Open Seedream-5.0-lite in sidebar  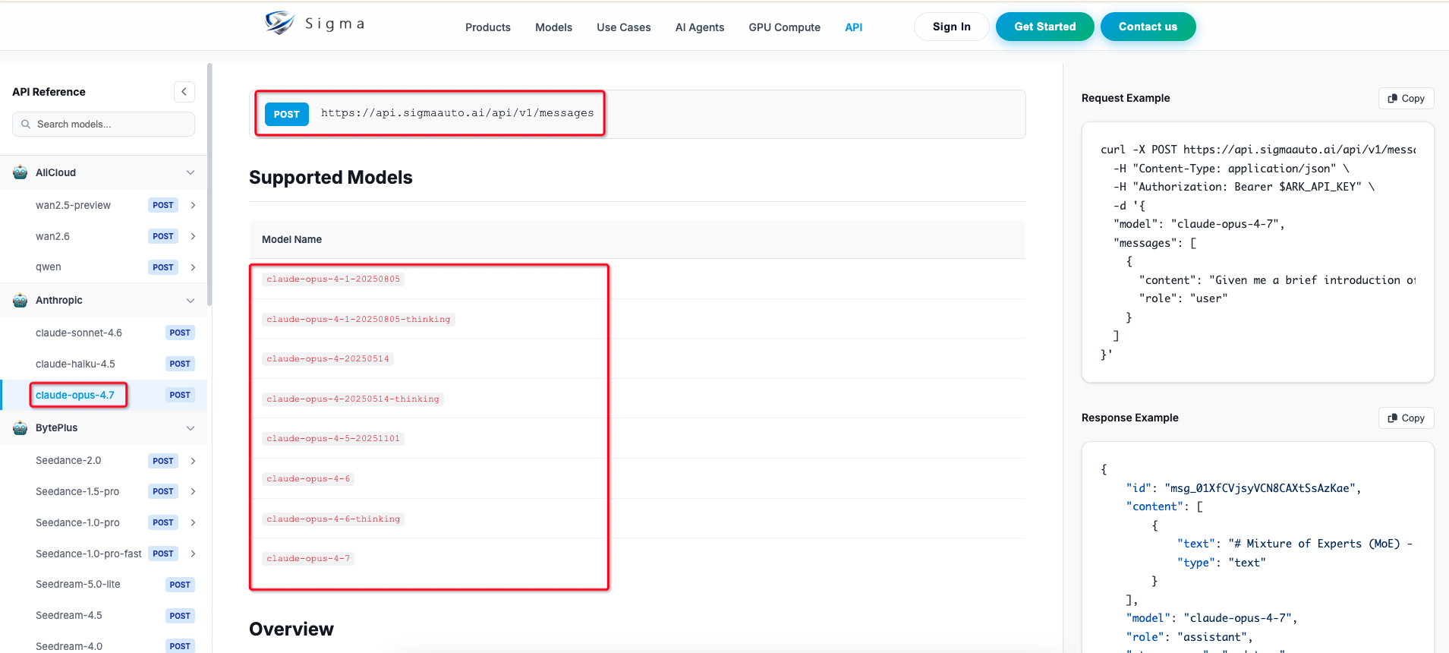pyautogui.click(x=78, y=584)
